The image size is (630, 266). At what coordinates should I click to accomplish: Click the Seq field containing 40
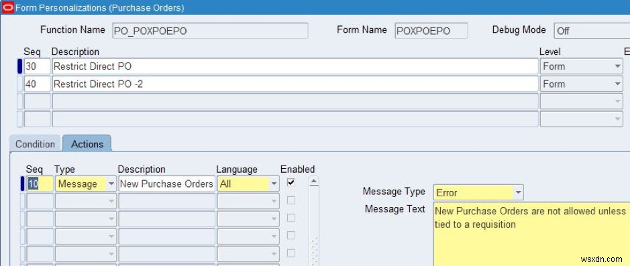[x=38, y=84]
